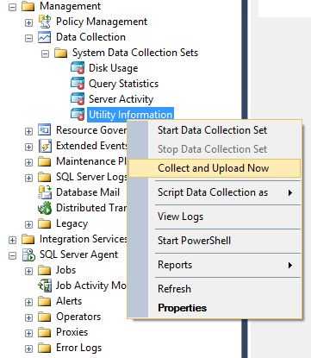311x358 pixels.
Task: Select the SQL Server Agent tree label
Action: pos(78,254)
